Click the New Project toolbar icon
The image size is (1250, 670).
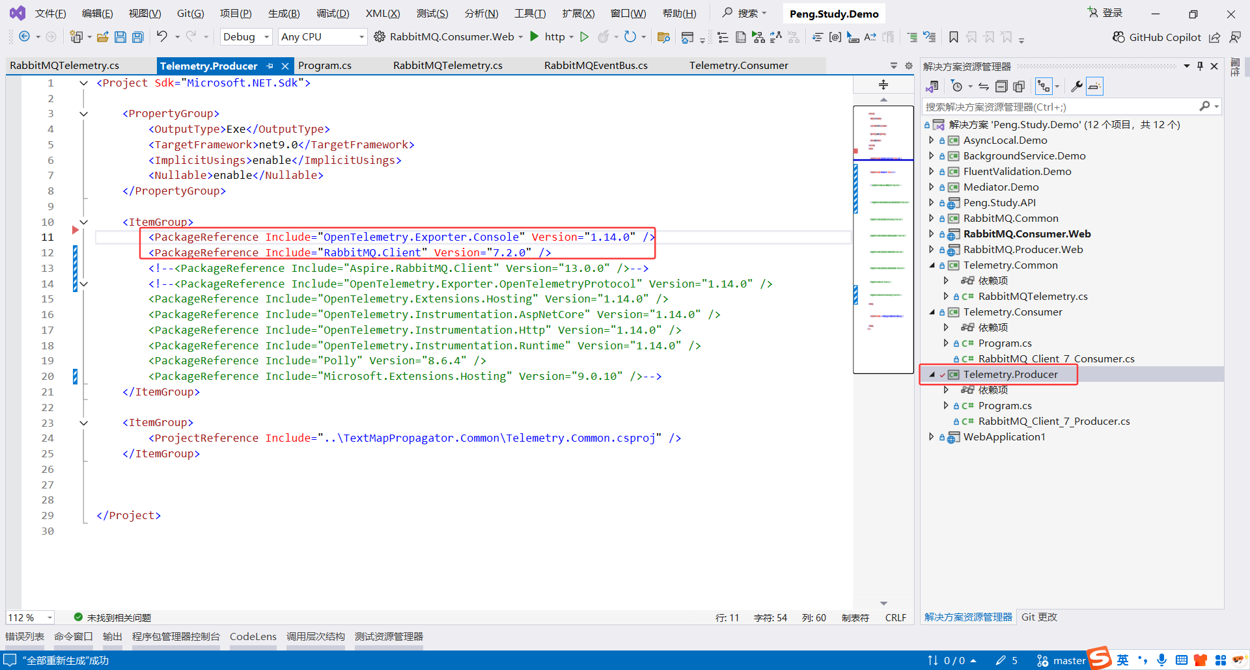click(76, 37)
